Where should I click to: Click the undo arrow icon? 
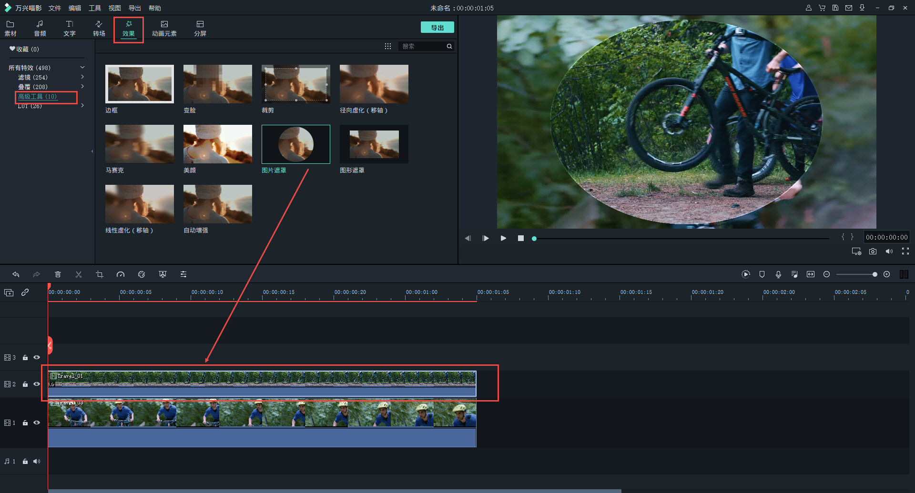pyautogui.click(x=16, y=274)
